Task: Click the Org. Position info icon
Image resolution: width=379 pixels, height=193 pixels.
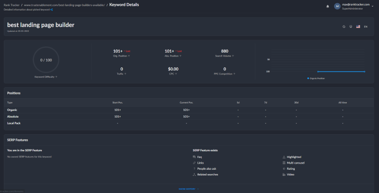Action: point(129,56)
